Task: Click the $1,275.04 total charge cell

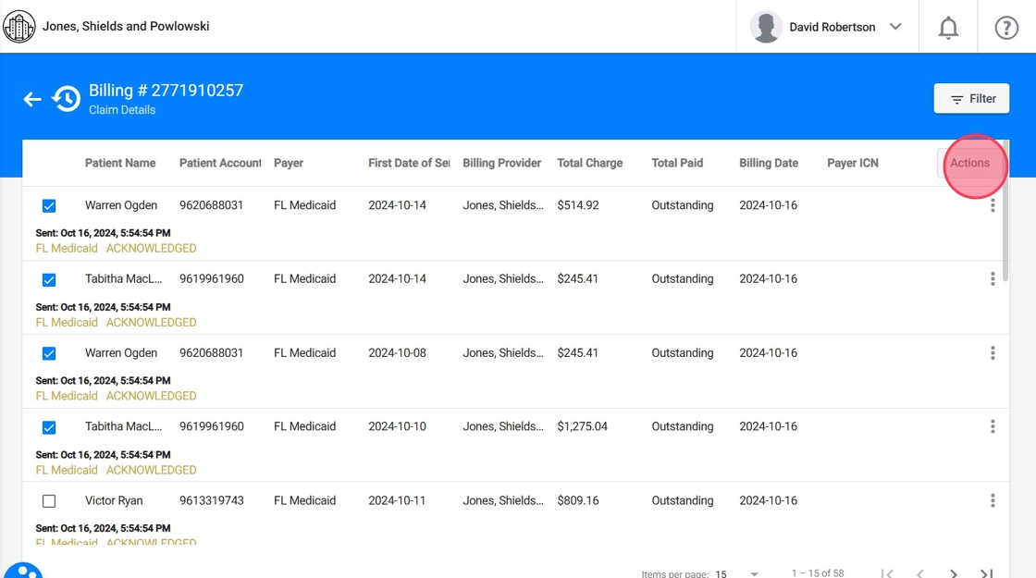Action: pyautogui.click(x=582, y=426)
